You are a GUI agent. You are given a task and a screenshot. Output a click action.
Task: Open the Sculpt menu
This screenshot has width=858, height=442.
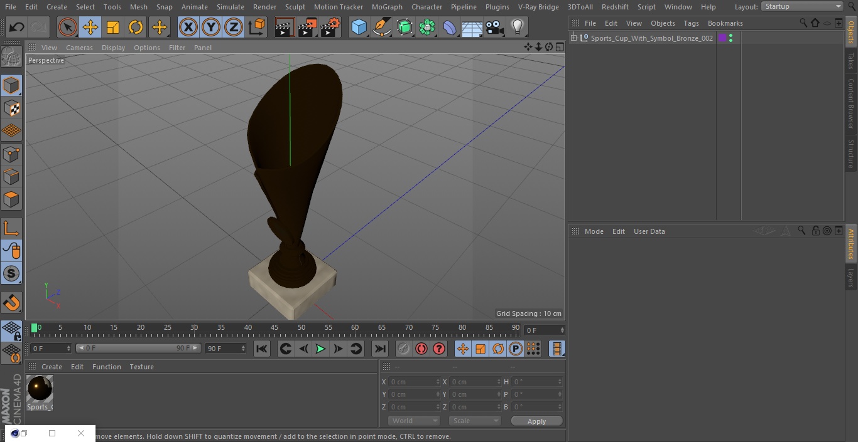pyautogui.click(x=295, y=7)
